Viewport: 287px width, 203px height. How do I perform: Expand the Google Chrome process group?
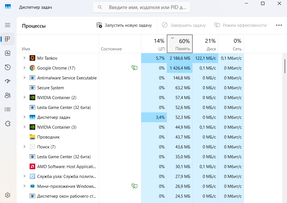click(x=24, y=68)
